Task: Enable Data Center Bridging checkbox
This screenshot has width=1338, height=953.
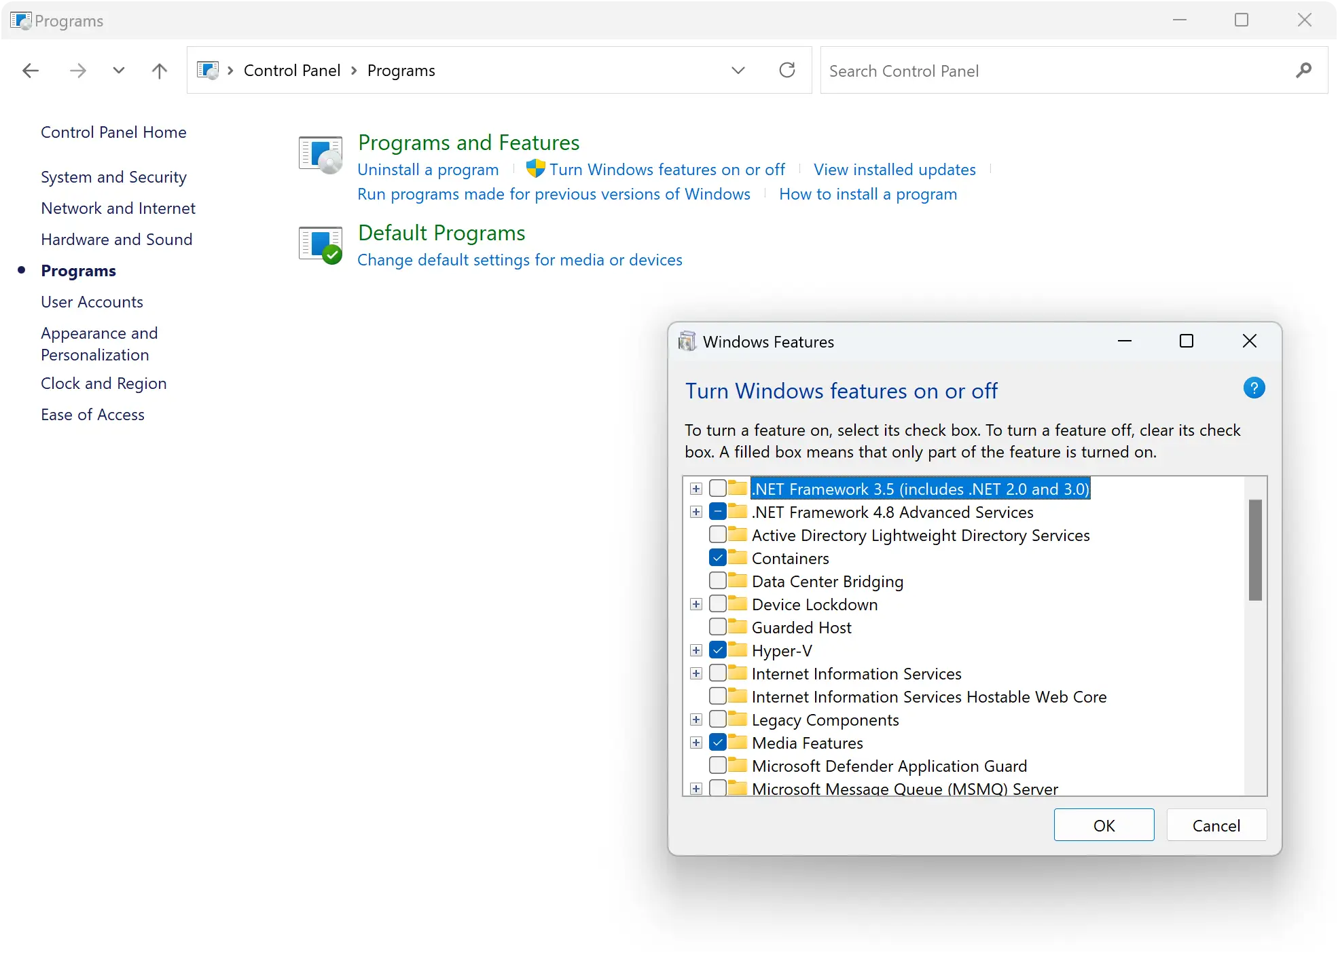Action: click(x=718, y=580)
